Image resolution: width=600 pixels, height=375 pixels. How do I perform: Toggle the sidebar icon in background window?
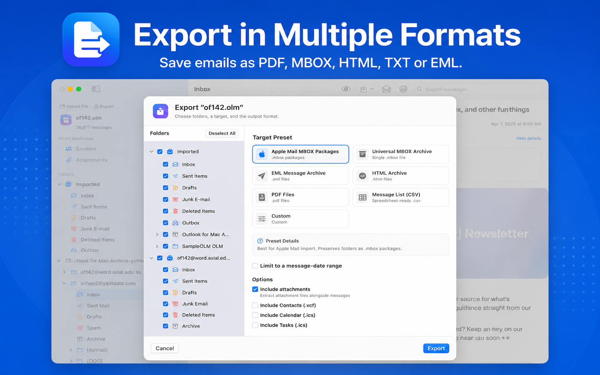coord(96,89)
